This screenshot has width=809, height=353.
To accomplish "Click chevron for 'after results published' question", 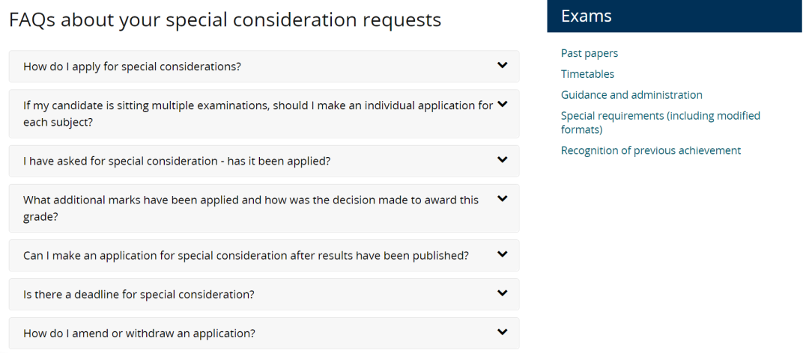I will point(503,254).
